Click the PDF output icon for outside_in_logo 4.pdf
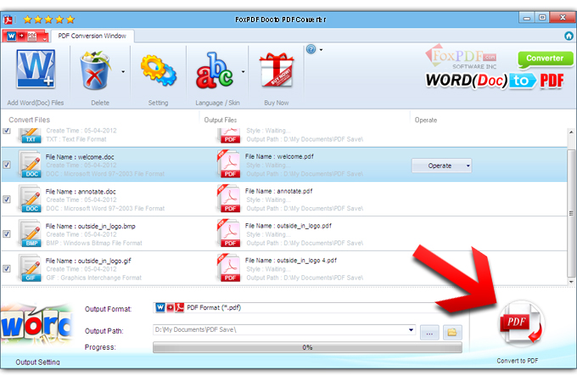 click(x=228, y=268)
